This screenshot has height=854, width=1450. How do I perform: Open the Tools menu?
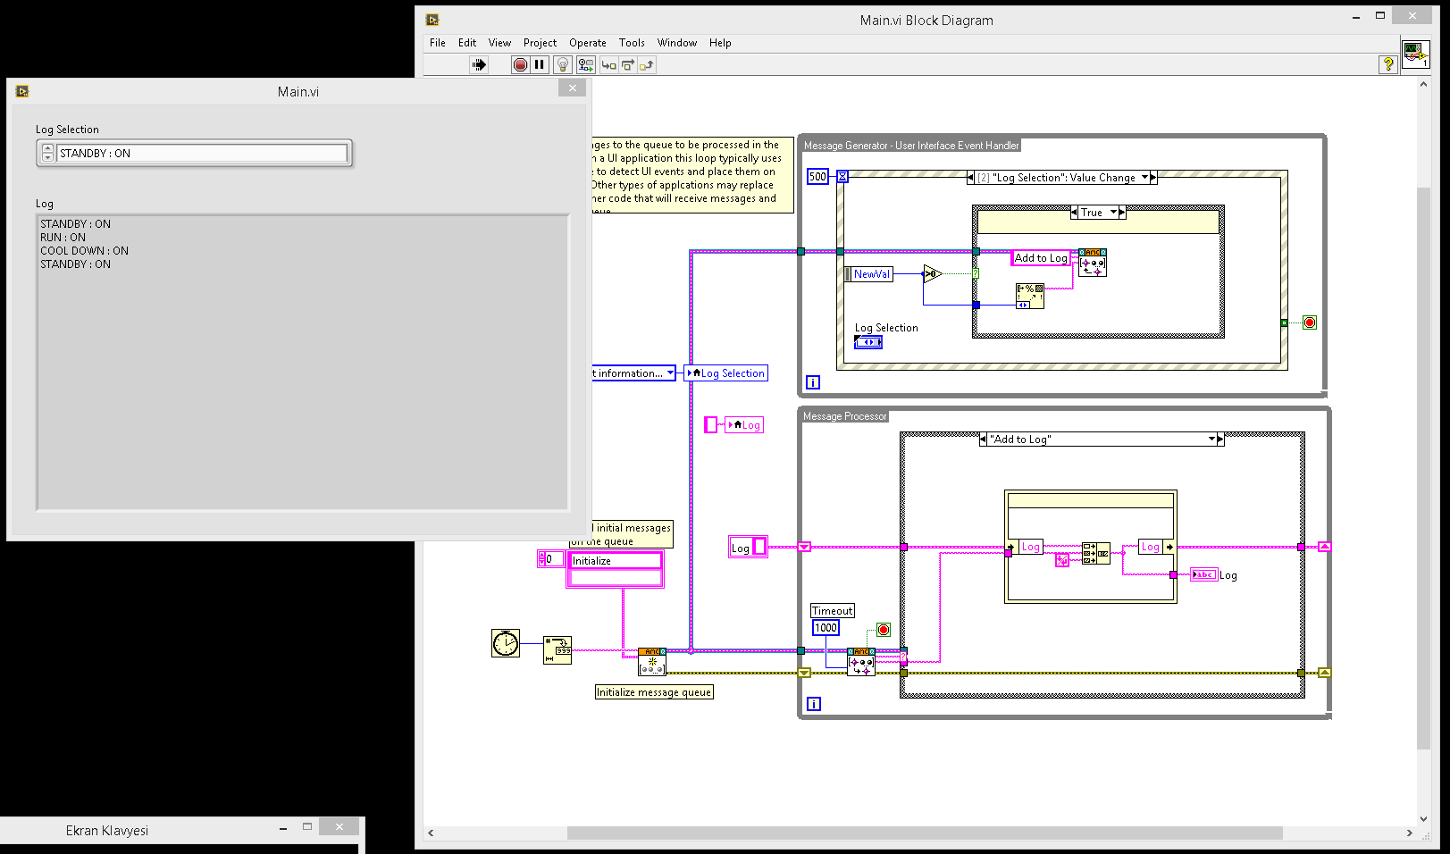632,43
